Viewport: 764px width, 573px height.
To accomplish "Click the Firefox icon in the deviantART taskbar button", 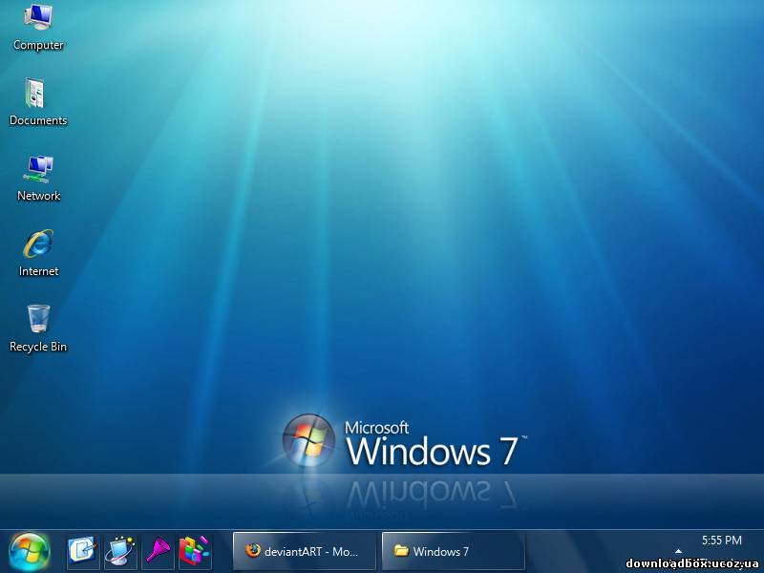I will click(253, 551).
